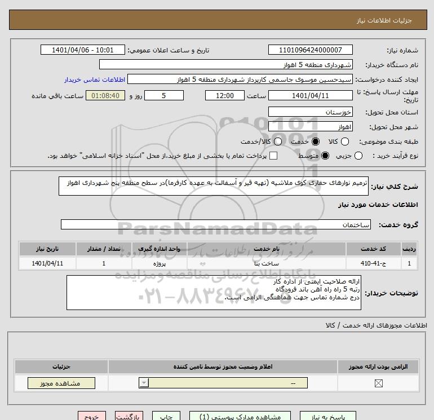Click the واحد اندازه گیری column header

pos(160,249)
